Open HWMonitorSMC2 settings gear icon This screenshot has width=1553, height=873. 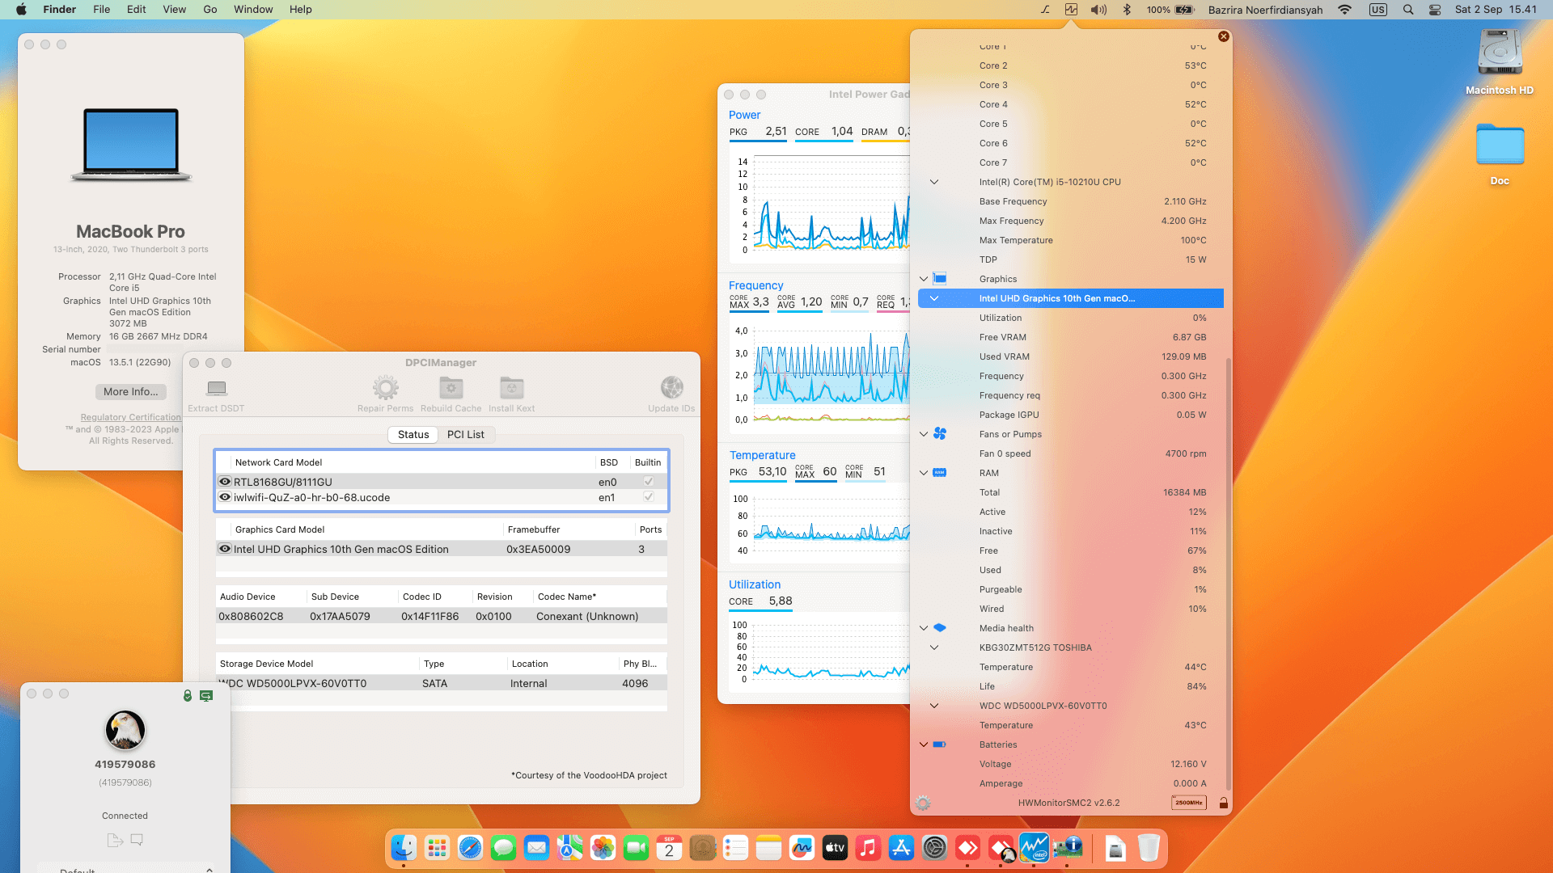tap(923, 803)
